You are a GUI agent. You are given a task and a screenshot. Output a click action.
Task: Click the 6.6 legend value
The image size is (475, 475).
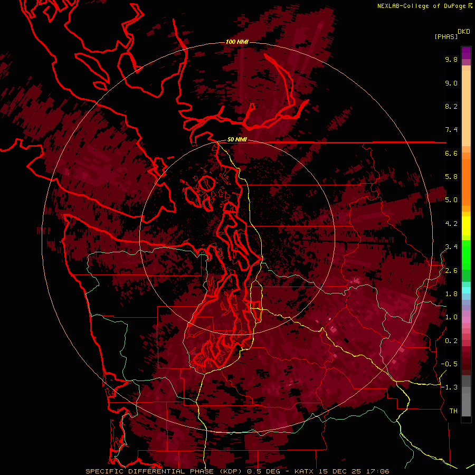(451, 153)
